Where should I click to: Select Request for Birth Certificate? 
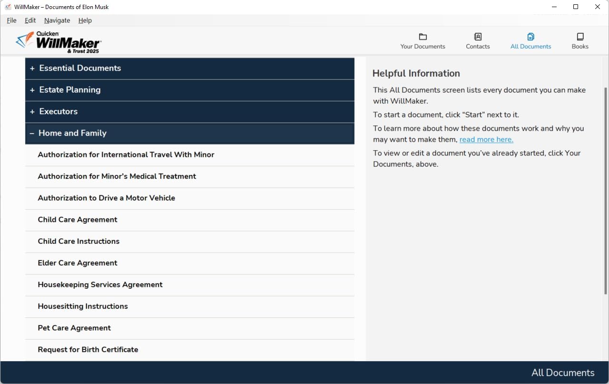[88, 350]
